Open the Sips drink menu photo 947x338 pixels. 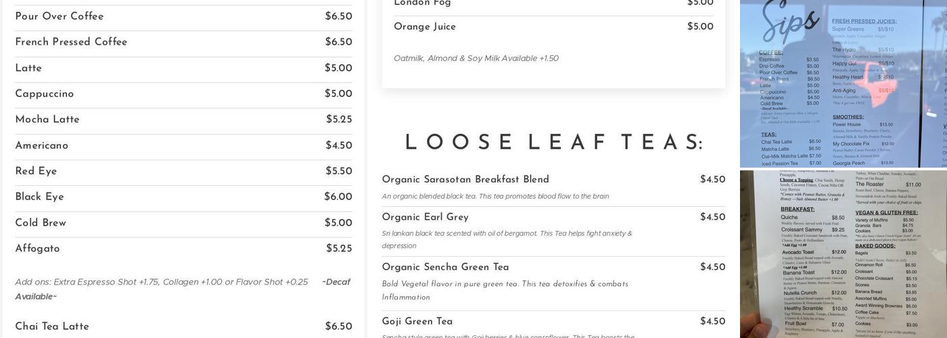coord(842,83)
